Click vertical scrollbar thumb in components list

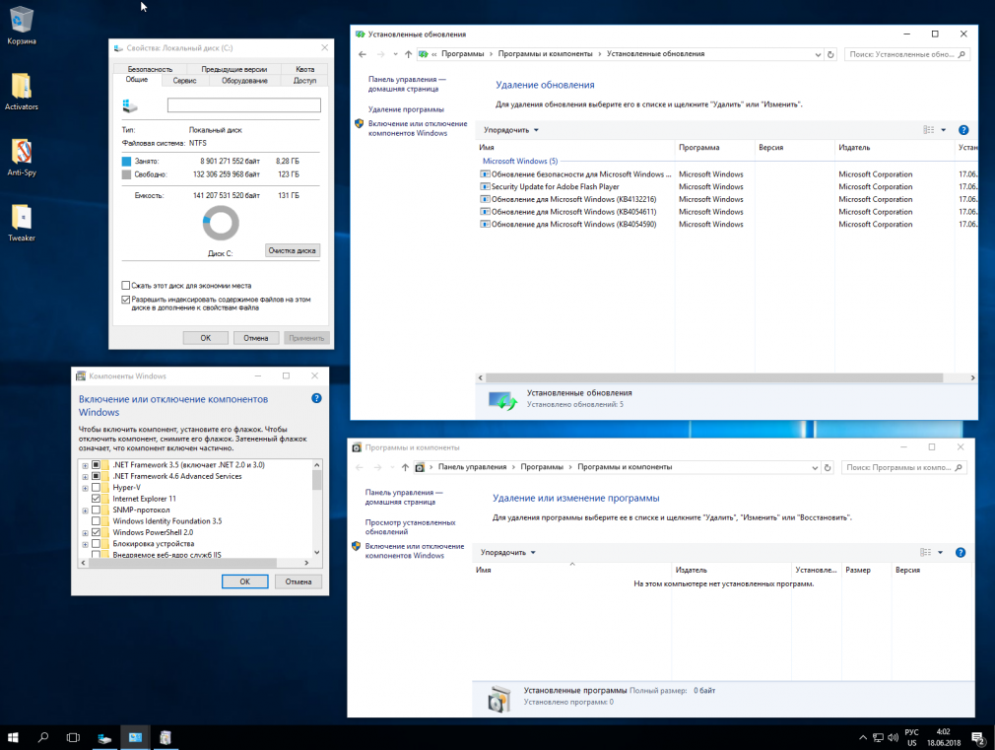[x=316, y=480]
